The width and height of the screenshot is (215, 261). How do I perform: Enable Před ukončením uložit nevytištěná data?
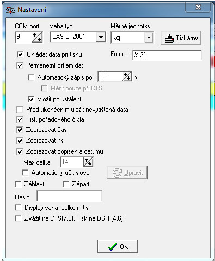coord(20,110)
